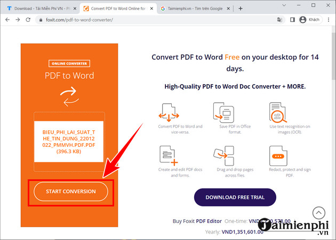Open the Khách profile menu

(310, 20)
